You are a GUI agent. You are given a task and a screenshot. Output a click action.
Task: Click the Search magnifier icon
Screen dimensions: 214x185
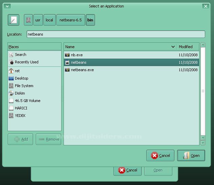11,55
